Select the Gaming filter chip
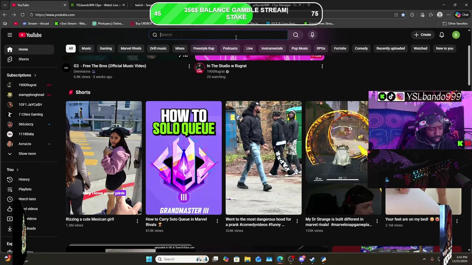This screenshot has height=265, width=472. (x=106, y=49)
